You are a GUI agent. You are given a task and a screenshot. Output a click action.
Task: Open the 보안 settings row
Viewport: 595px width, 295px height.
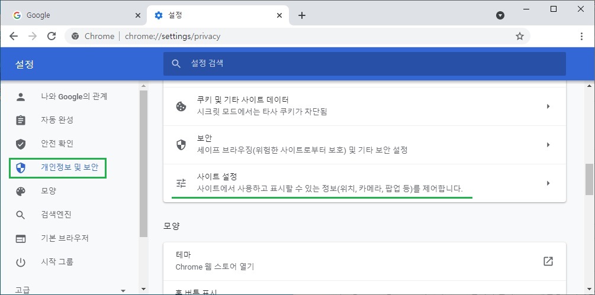point(364,145)
